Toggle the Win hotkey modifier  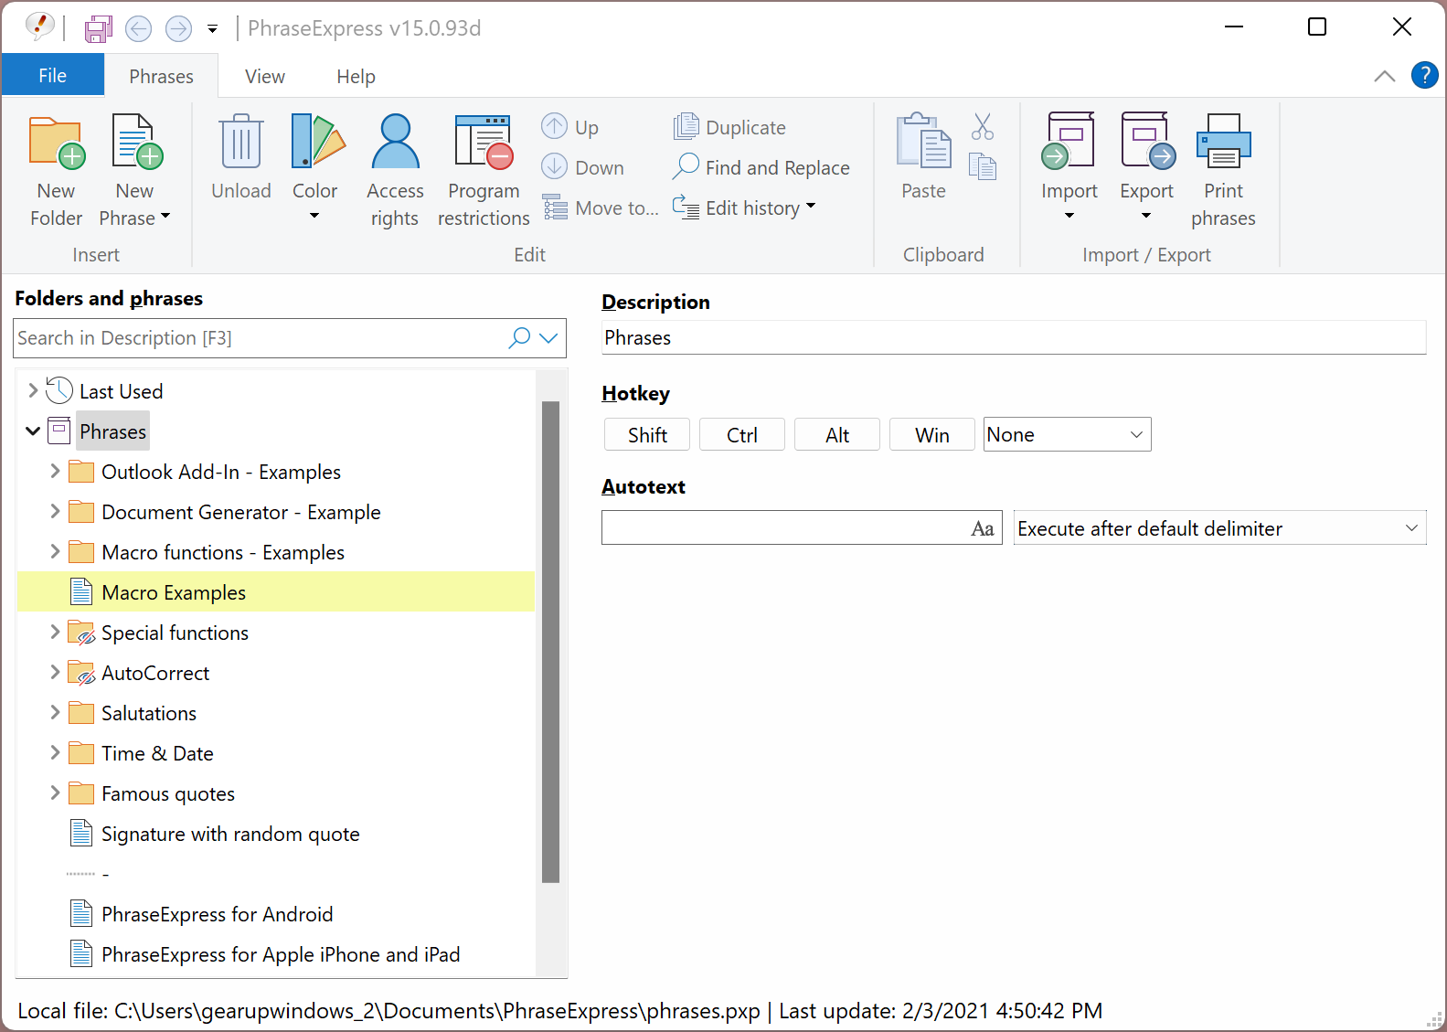[932, 435]
